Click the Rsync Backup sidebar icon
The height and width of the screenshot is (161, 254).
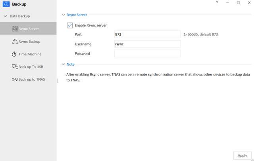pyautogui.click(x=15, y=42)
